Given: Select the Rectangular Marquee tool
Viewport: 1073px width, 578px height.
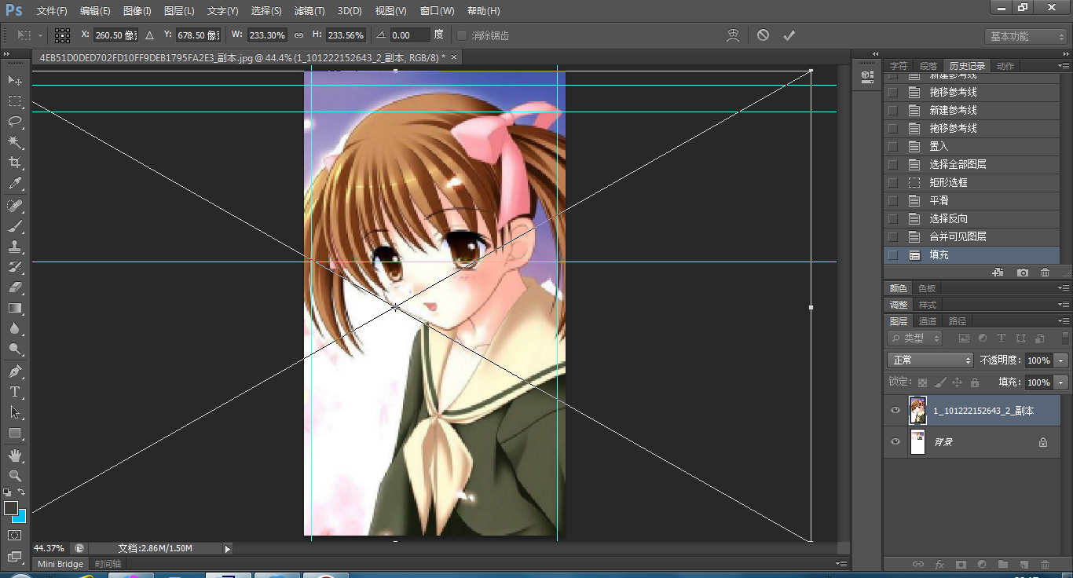Looking at the screenshot, I should coord(15,101).
